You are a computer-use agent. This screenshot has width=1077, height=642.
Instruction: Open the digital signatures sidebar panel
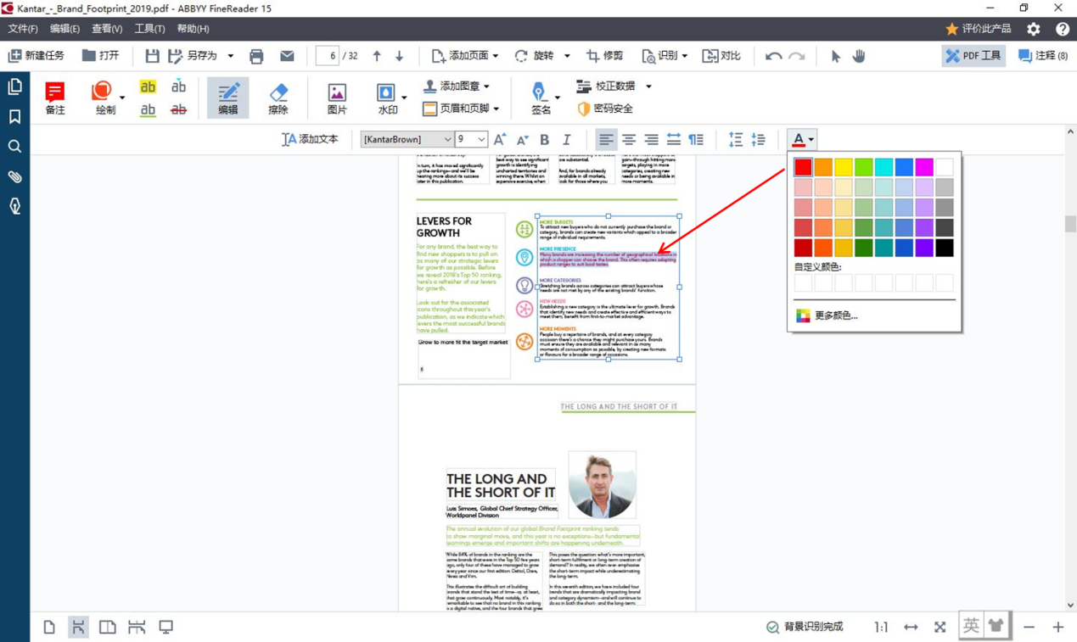click(x=15, y=206)
